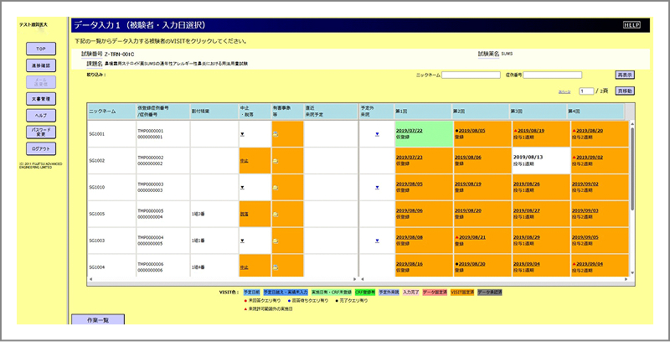Click the ニックネーム filter input field
Viewport: 670px width, 342px height.
[x=472, y=75]
